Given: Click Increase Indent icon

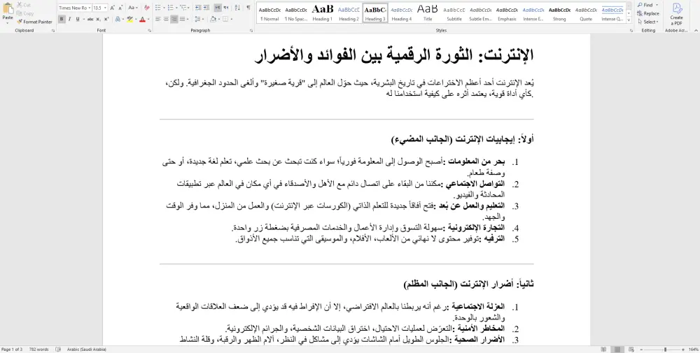Looking at the screenshot, I should [x=206, y=8].
